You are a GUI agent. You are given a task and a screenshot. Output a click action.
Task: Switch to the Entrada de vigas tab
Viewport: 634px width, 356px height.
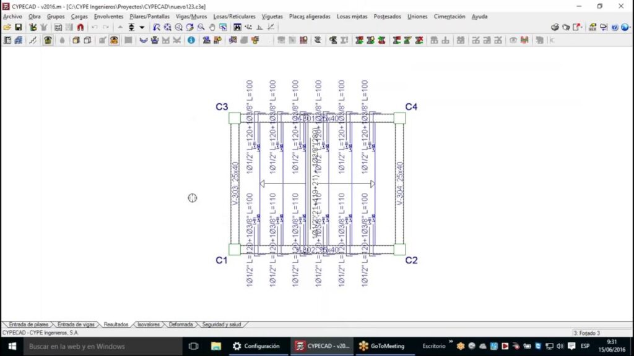point(76,324)
